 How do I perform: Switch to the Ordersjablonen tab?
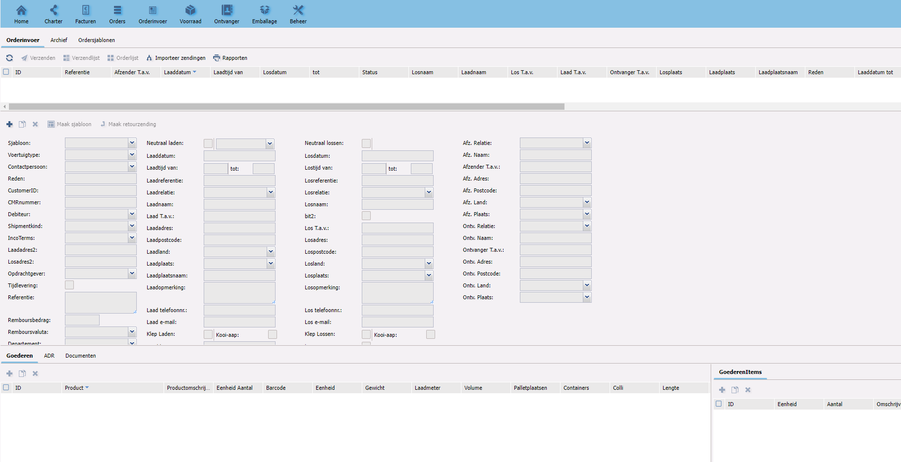point(97,40)
